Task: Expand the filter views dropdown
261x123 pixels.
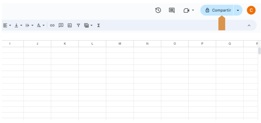Action: tap(88, 25)
